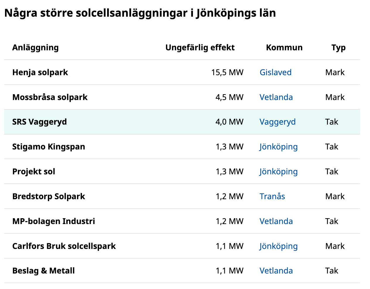Click Vetlanda link in Mossbråsa solpark row

coord(276,97)
